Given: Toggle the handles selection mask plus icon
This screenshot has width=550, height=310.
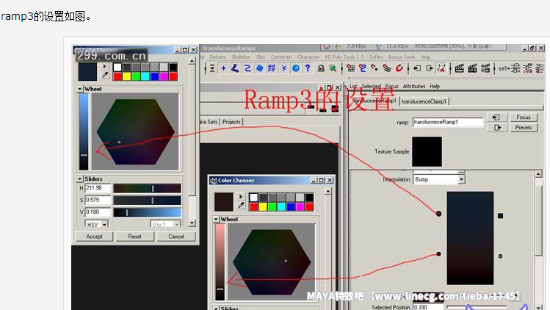Looking at the screenshot, I should coord(223,68).
